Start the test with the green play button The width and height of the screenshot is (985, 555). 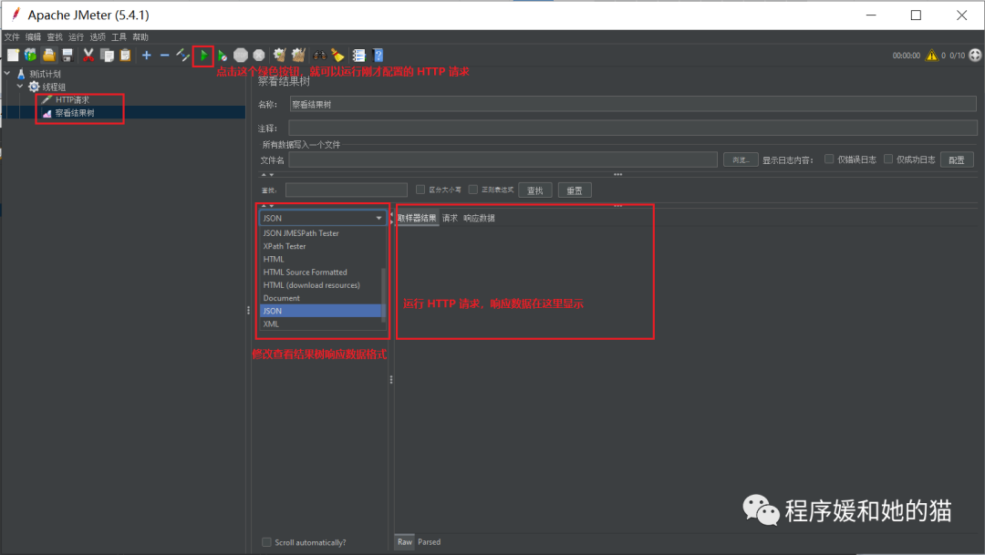point(203,56)
